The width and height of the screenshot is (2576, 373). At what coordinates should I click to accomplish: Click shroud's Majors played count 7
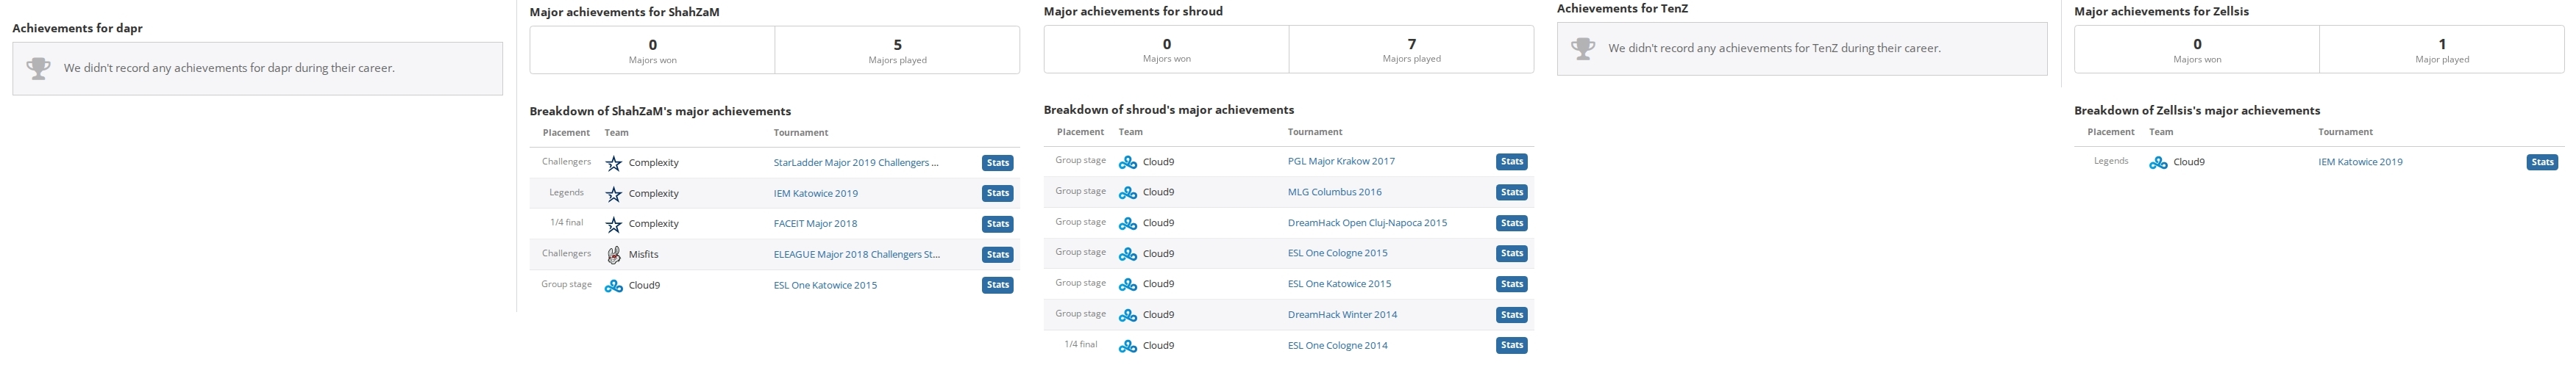[x=1411, y=44]
